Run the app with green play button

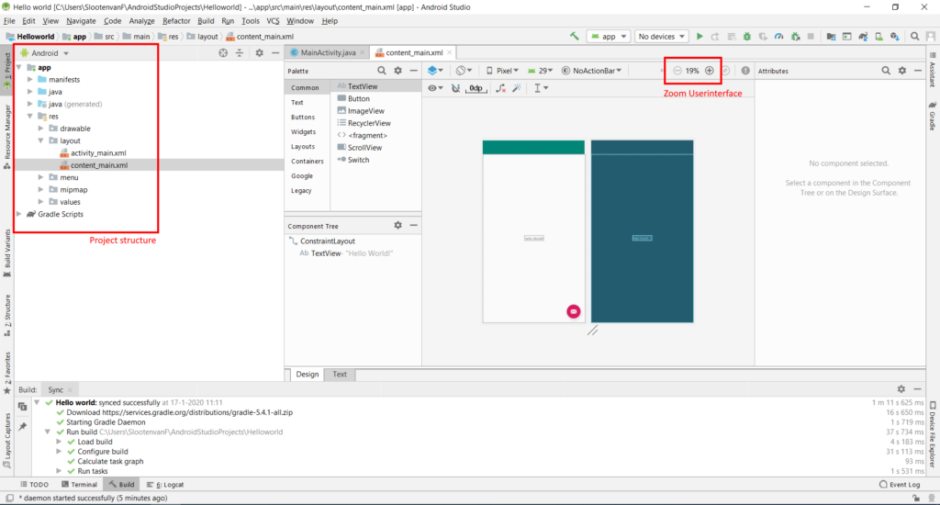pos(699,36)
